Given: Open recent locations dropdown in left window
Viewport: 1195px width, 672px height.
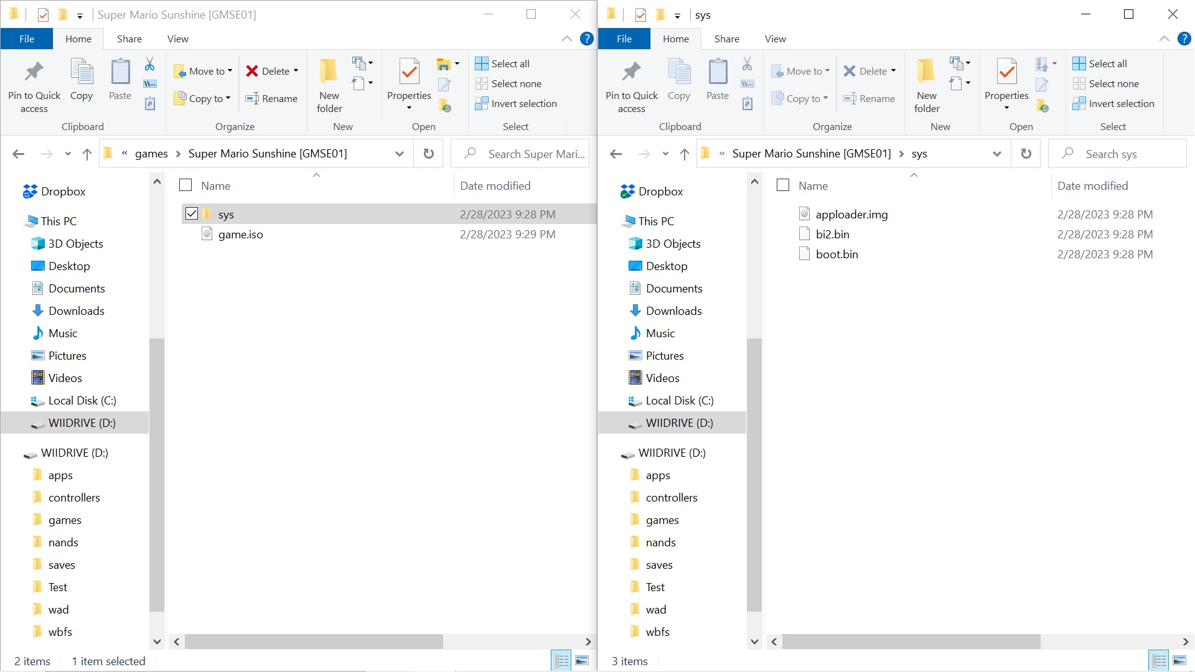Looking at the screenshot, I should (x=68, y=154).
